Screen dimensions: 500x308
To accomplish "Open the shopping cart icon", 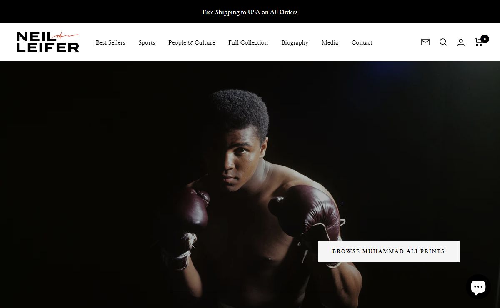I will point(480,42).
